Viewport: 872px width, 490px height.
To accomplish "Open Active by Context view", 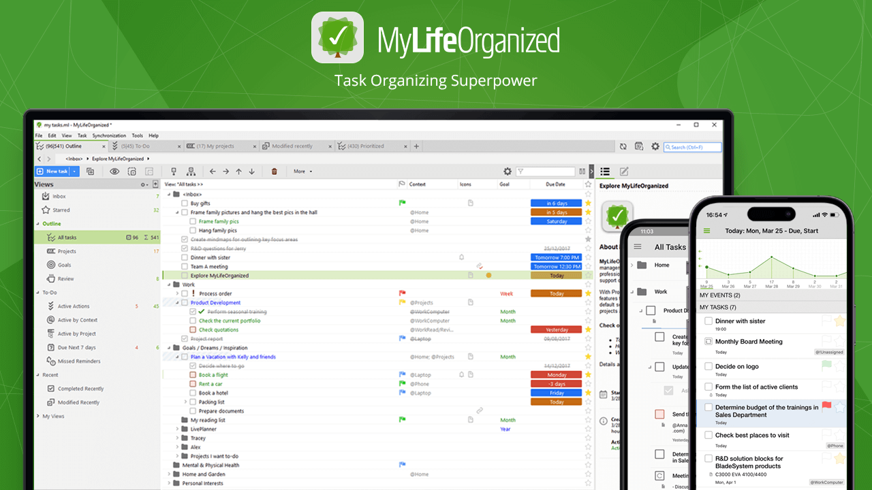I will (x=98, y=320).
